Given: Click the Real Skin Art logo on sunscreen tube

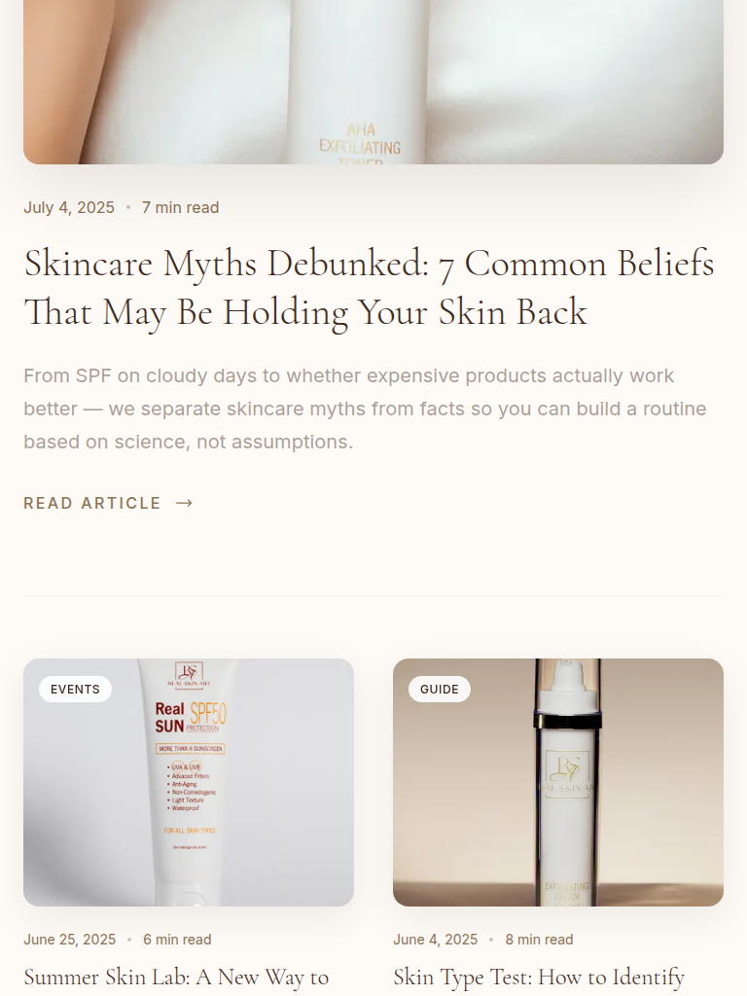Looking at the screenshot, I should coord(189,675).
